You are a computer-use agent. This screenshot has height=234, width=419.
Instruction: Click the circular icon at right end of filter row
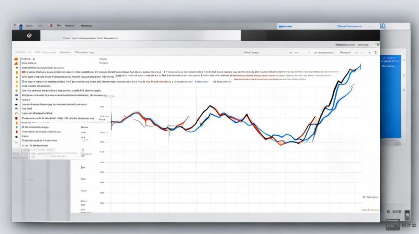click(375, 52)
